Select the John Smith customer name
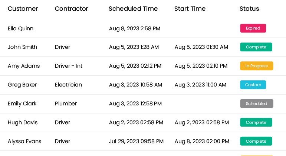This screenshot has width=286, height=156. pos(22,47)
